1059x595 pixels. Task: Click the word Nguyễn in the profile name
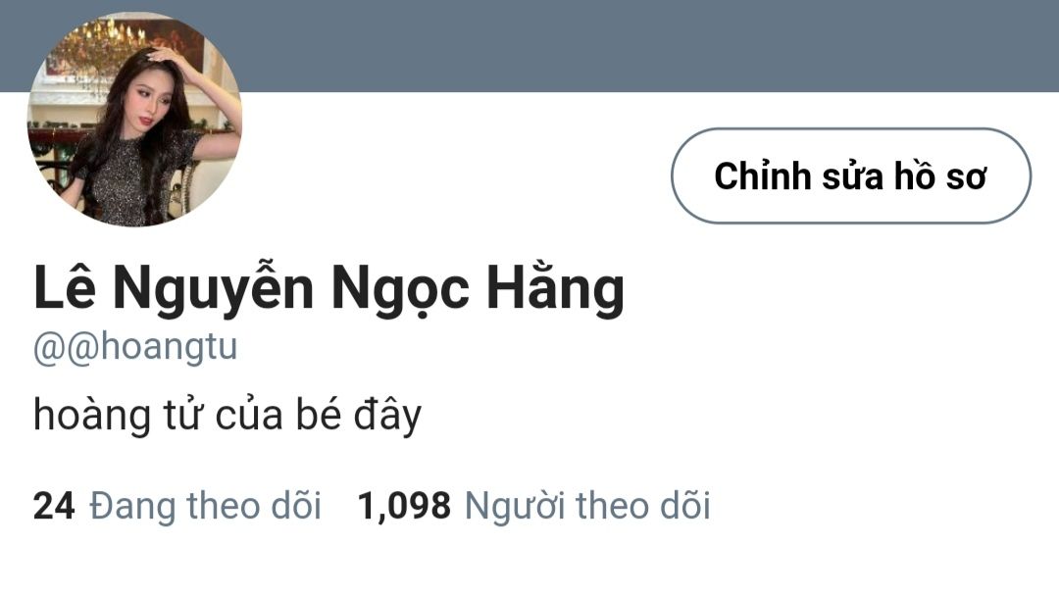[214, 289]
